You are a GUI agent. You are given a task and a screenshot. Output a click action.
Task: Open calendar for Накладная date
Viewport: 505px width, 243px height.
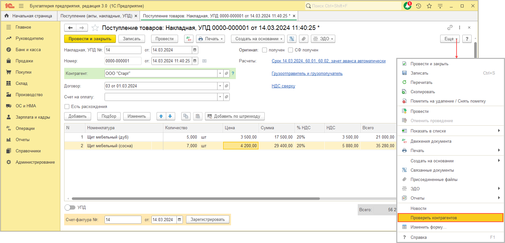[195, 50]
